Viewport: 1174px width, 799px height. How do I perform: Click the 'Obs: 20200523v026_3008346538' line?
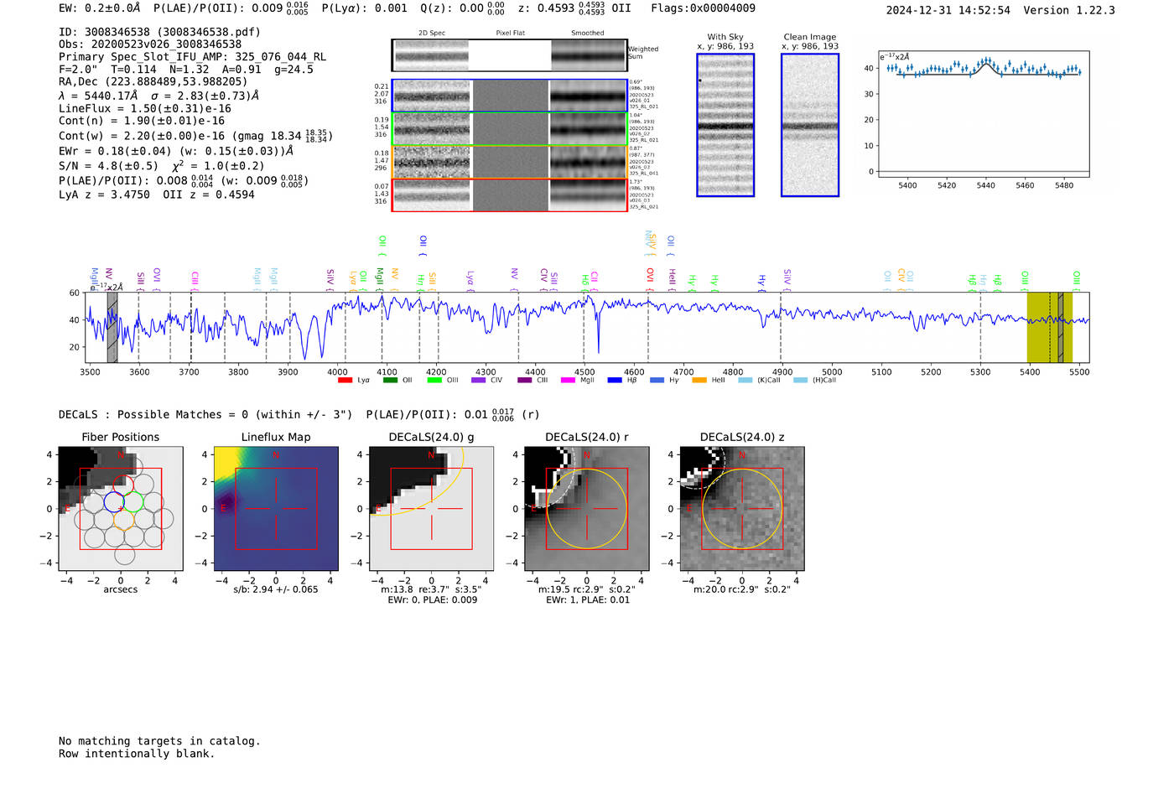click(x=150, y=44)
